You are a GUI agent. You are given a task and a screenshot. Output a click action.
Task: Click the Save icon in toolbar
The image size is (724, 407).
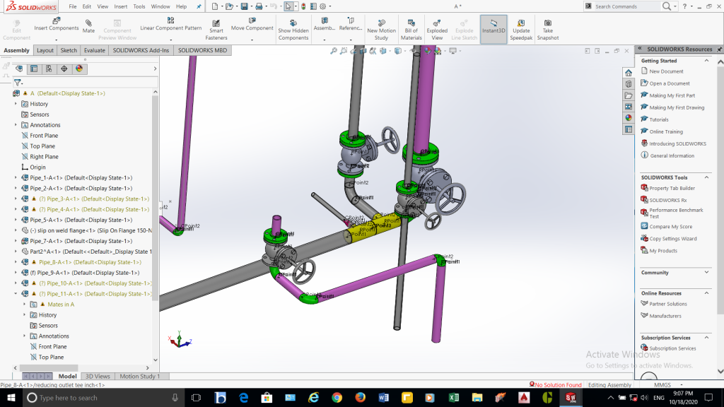point(244,6)
